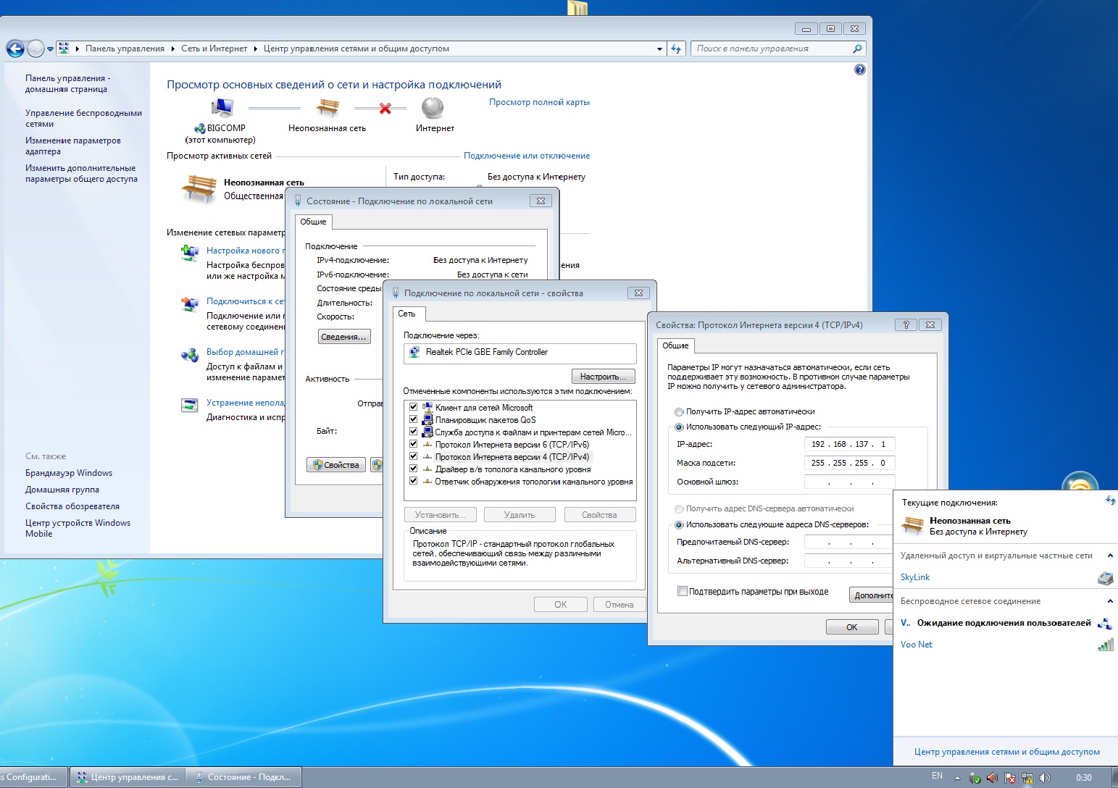Click the Internet globe icon in network map
1118x788 pixels.
point(433,109)
